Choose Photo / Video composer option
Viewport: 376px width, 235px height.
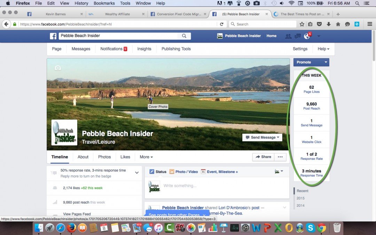pyautogui.click(x=184, y=172)
